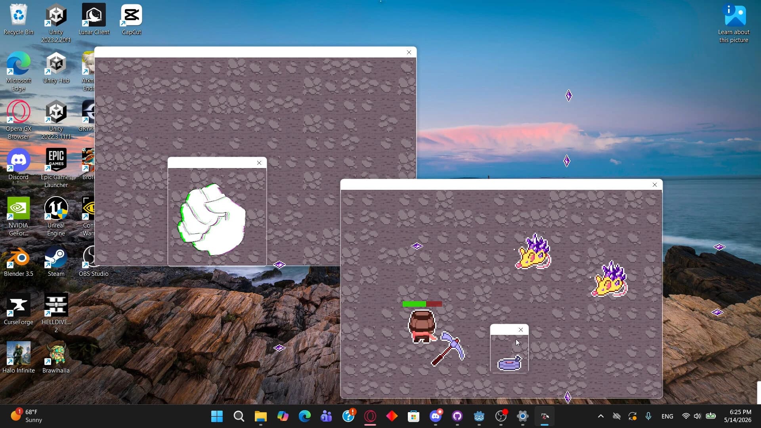The image size is (761, 428).
Task: Open the Microsoft Edge desktop shortcut
Action: pyautogui.click(x=18, y=71)
